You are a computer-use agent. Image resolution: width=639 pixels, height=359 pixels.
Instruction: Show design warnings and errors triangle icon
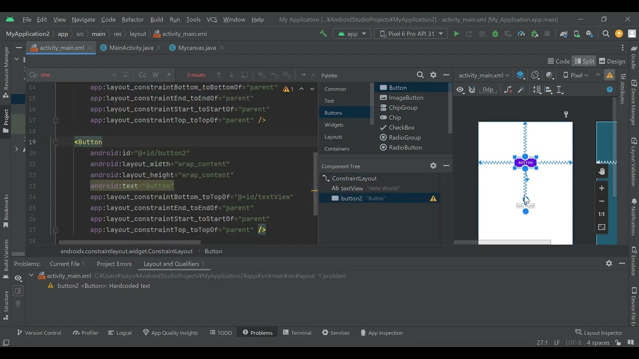(610, 75)
